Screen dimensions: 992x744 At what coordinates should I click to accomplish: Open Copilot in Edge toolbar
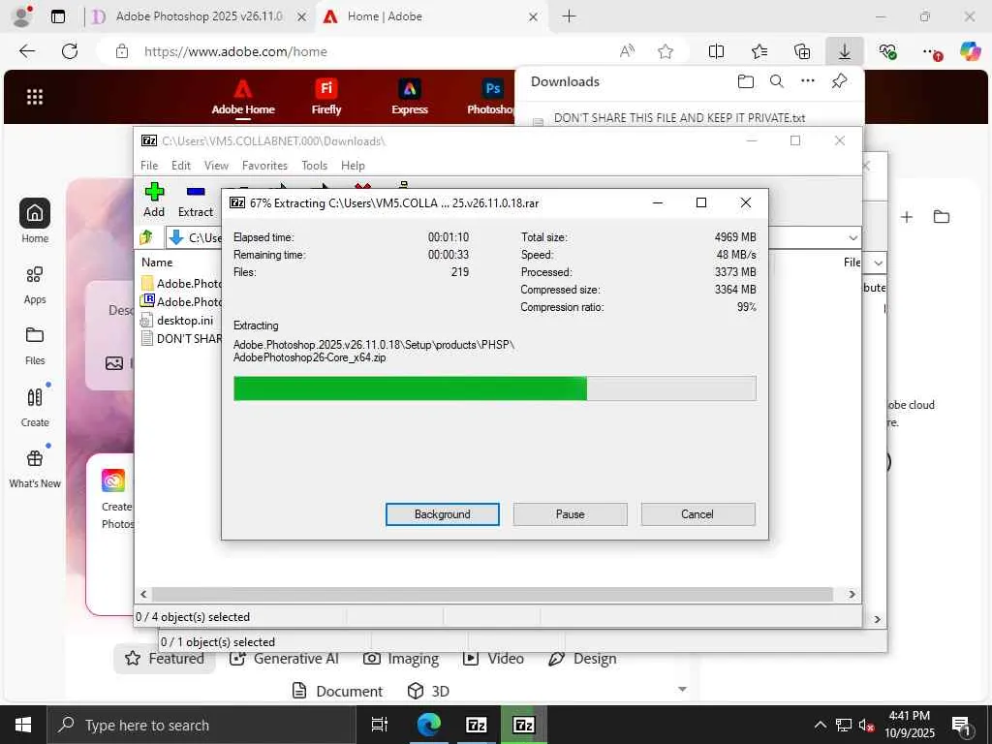point(970,51)
